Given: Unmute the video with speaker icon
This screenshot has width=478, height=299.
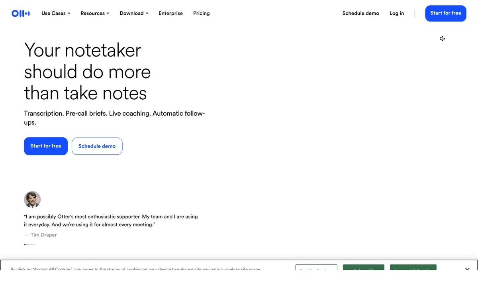Looking at the screenshot, I should click(442, 39).
